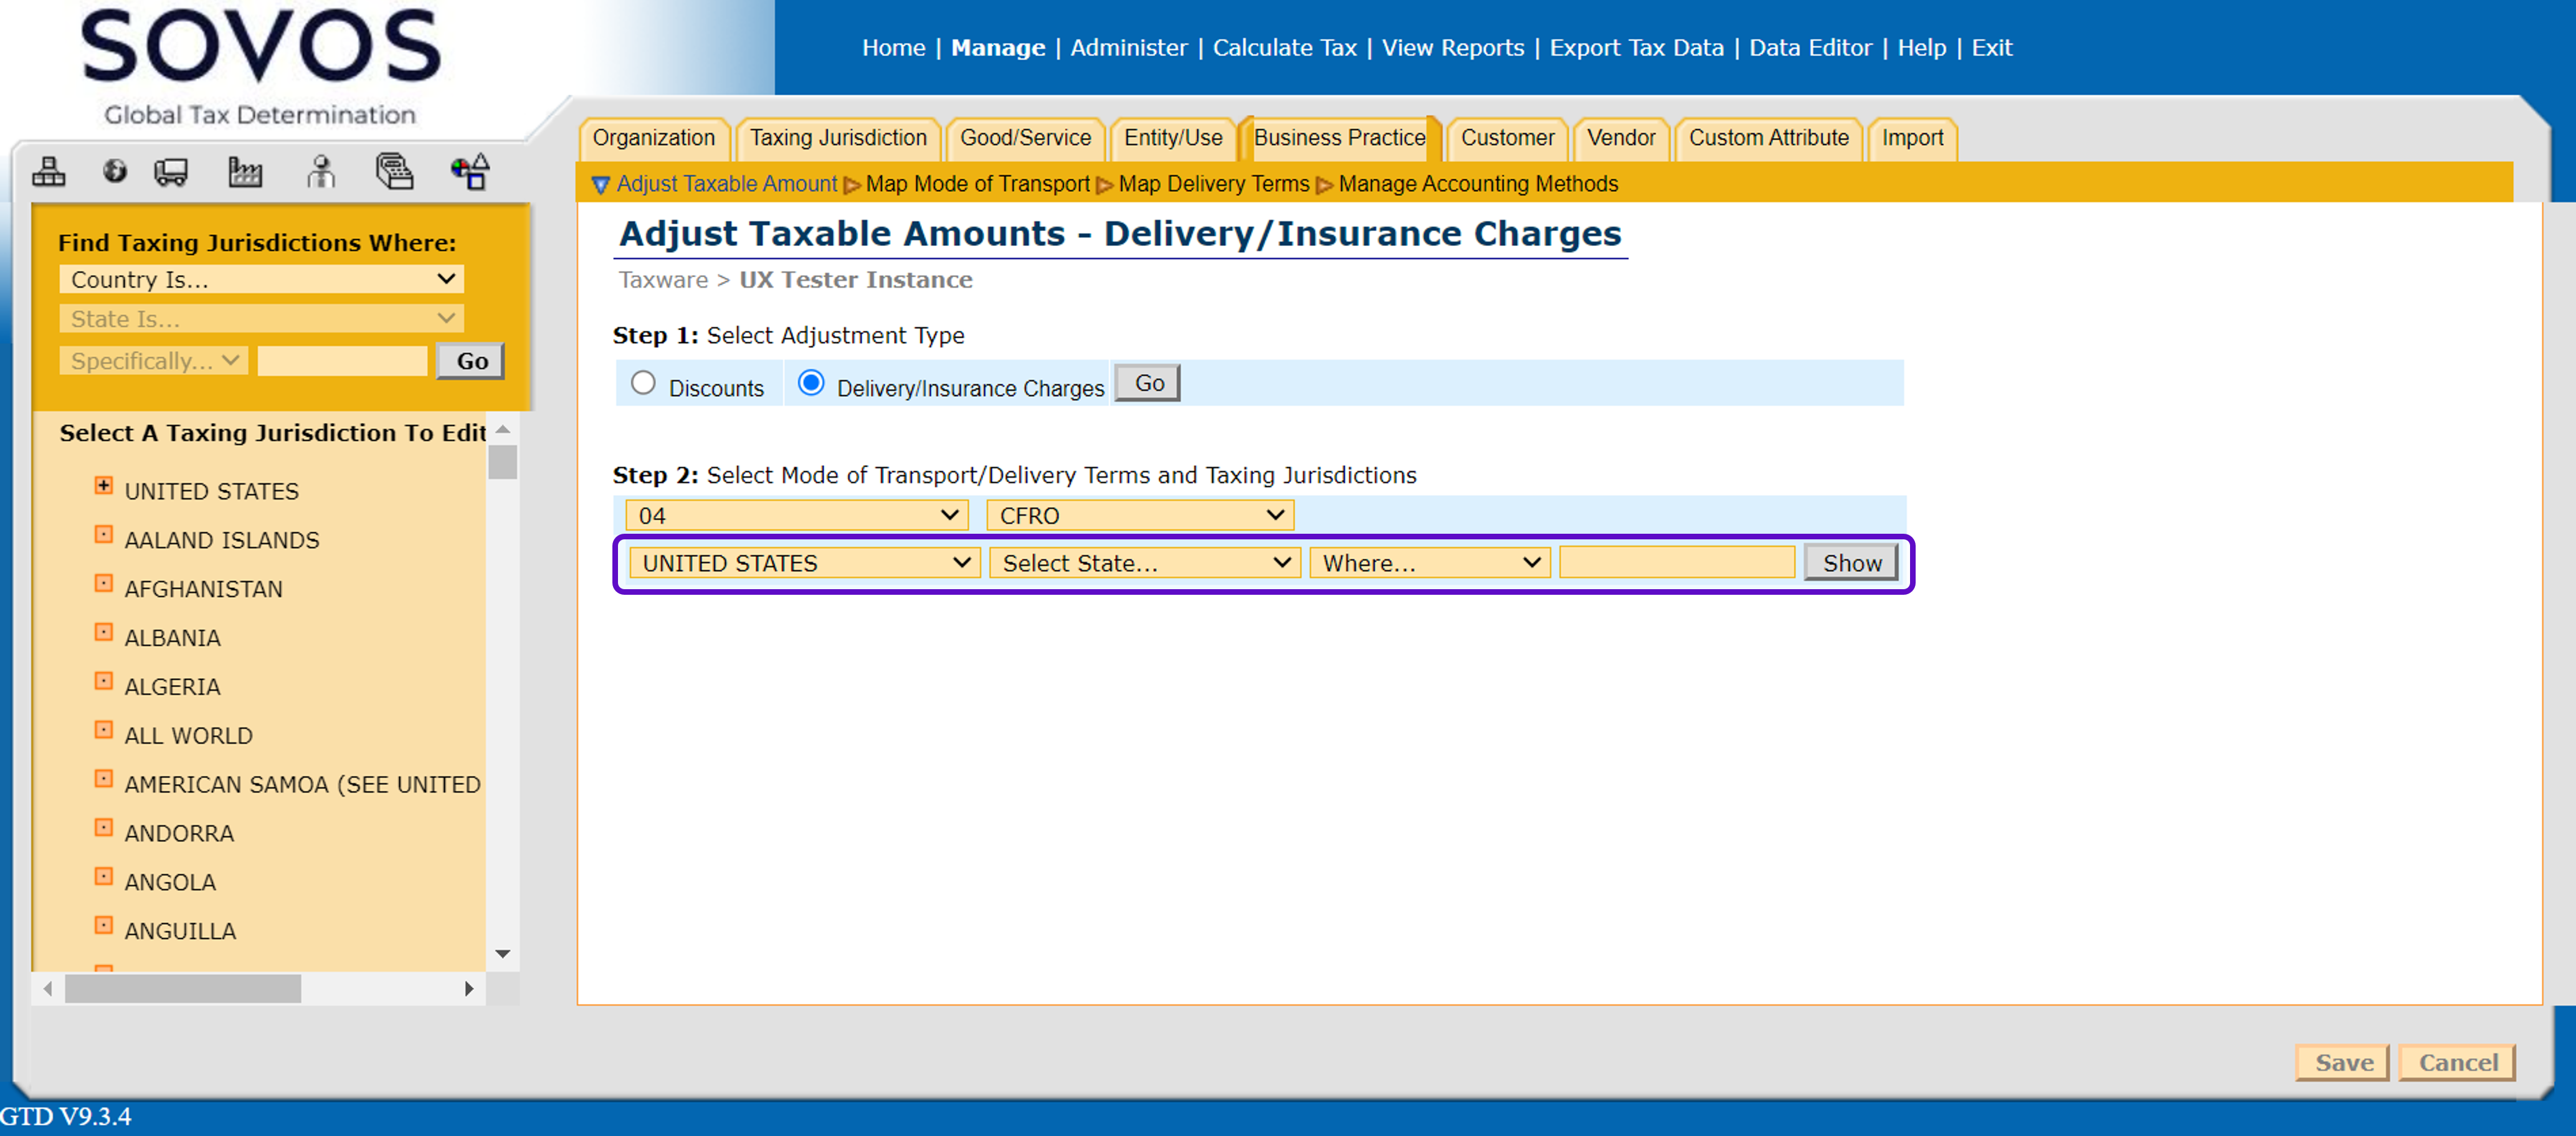Click the factory building icon
2576x1136 pixels.
pos(244,172)
